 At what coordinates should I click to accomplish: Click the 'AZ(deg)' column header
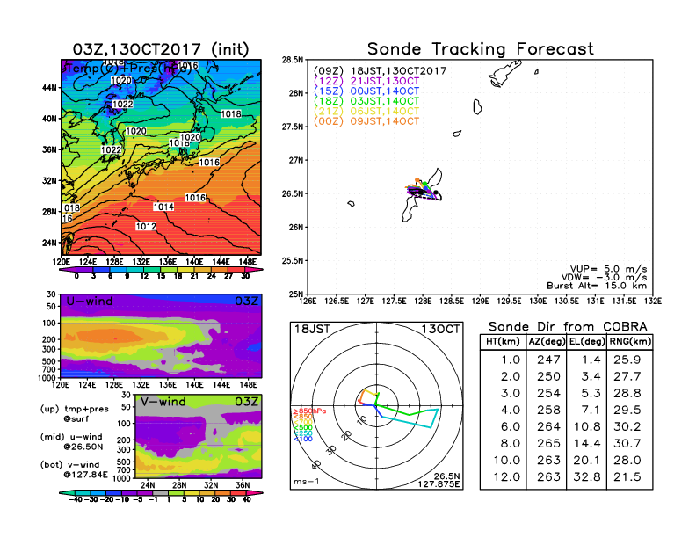coord(547,341)
